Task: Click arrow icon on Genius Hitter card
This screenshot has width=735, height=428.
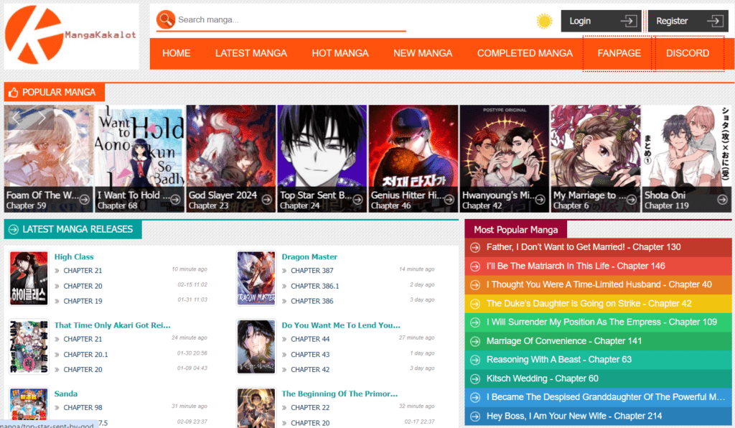Action: (x=449, y=200)
